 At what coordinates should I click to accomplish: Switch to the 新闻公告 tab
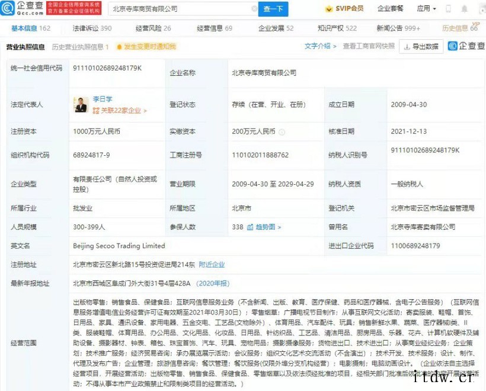point(398,28)
